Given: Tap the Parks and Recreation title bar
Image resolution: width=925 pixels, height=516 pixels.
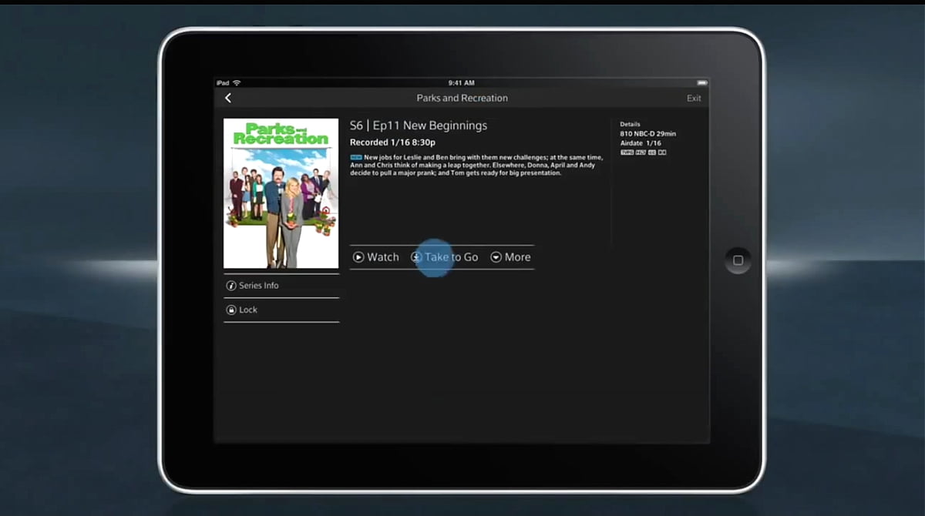Looking at the screenshot, I should tap(462, 98).
